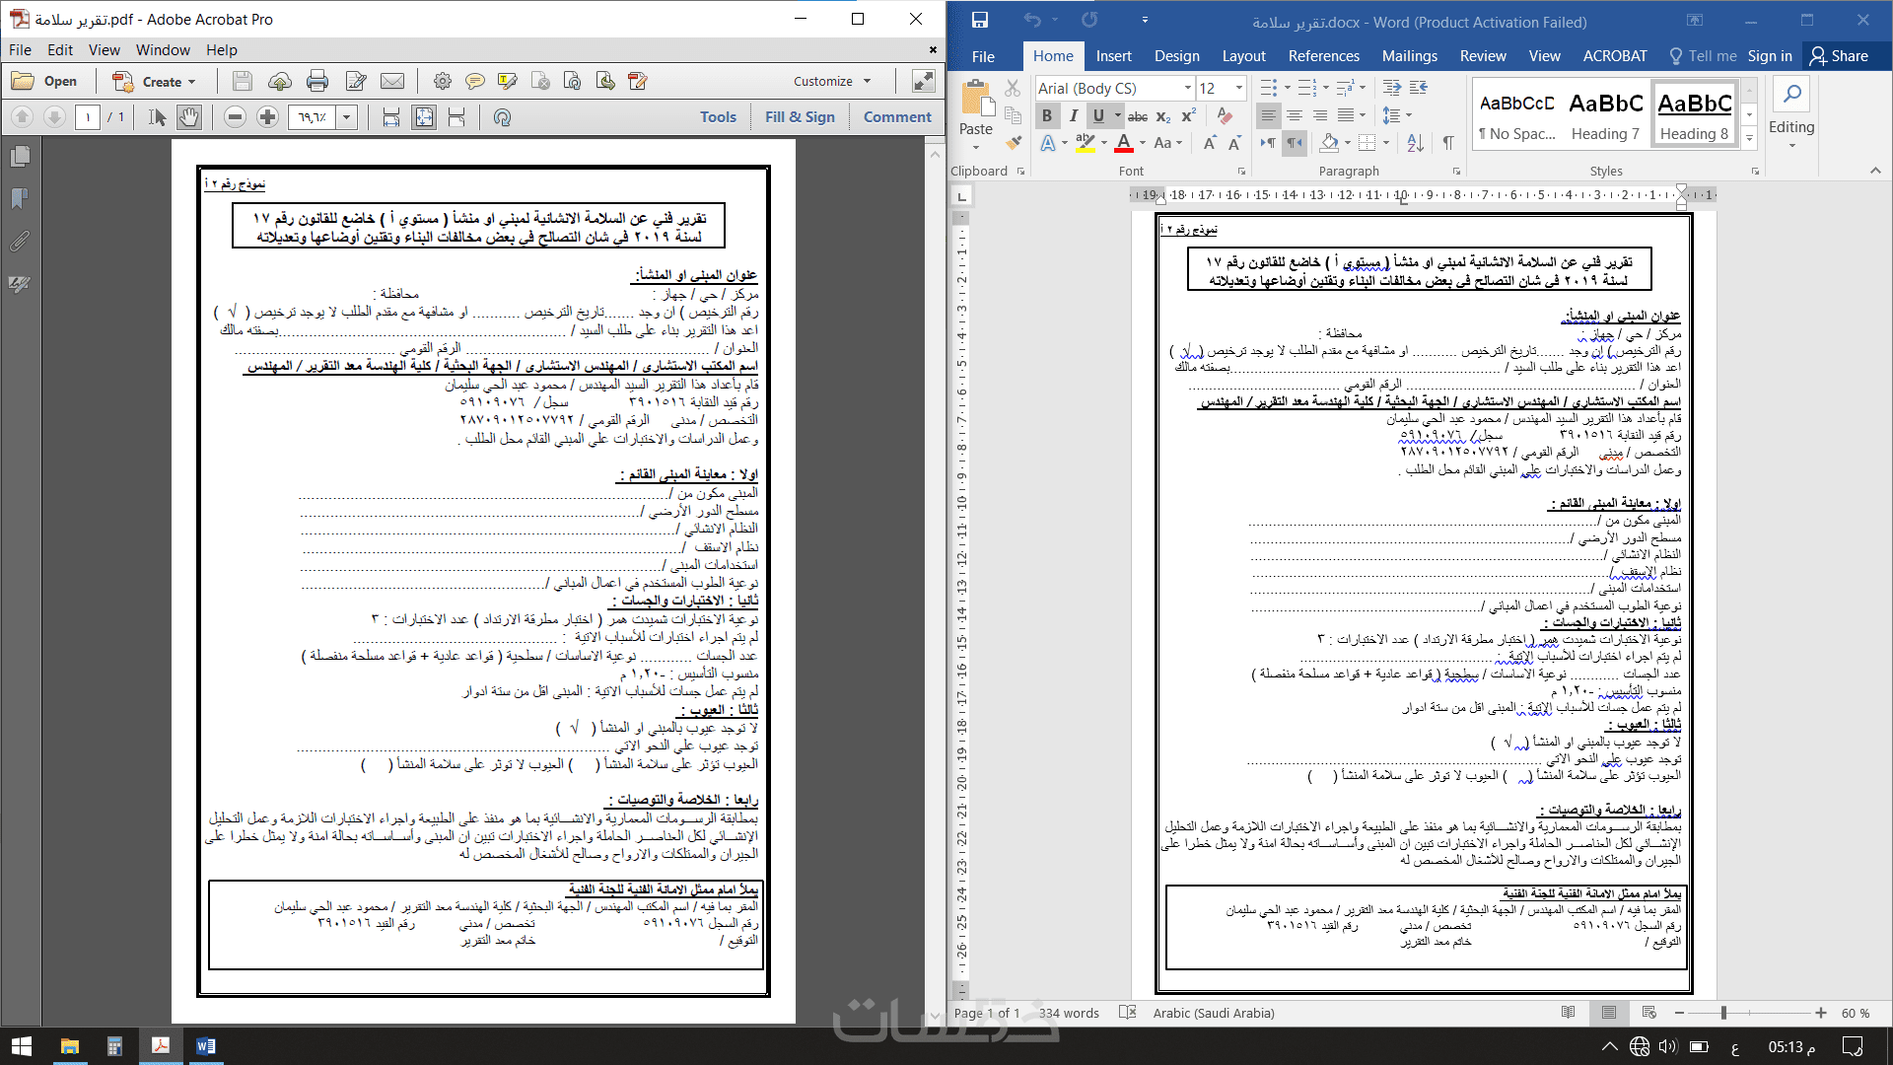Image resolution: width=1893 pixels, height=1065 pixels.
Task: Toggle Show/Hide paragraph marks
Action: pos(1447,143)
